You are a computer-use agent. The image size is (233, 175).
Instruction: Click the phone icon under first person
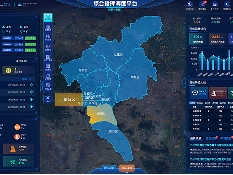click(x=3, y=31)
